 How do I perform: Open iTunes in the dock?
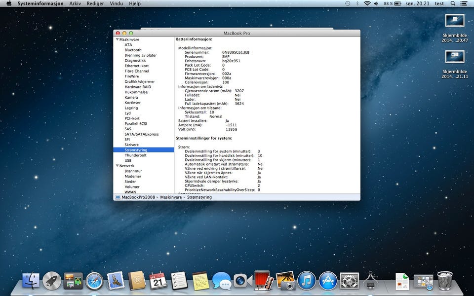click(x=306, y=281)
